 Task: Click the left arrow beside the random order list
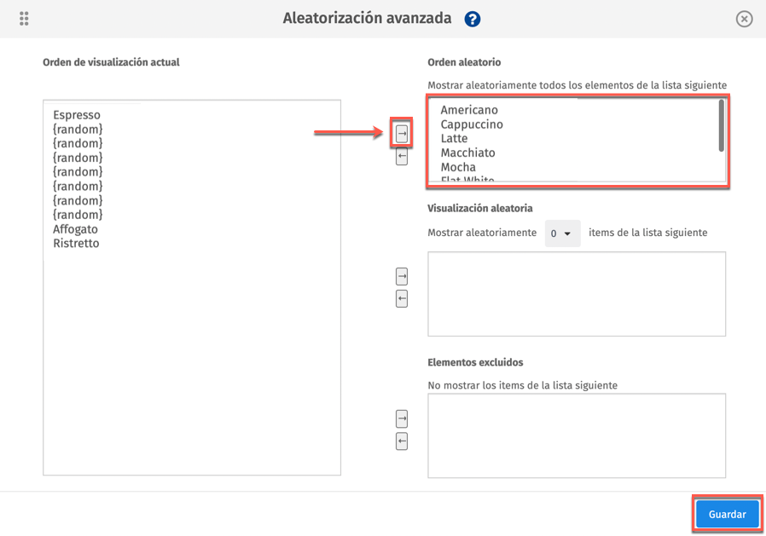pyautogui.click(x=401, y=157)
